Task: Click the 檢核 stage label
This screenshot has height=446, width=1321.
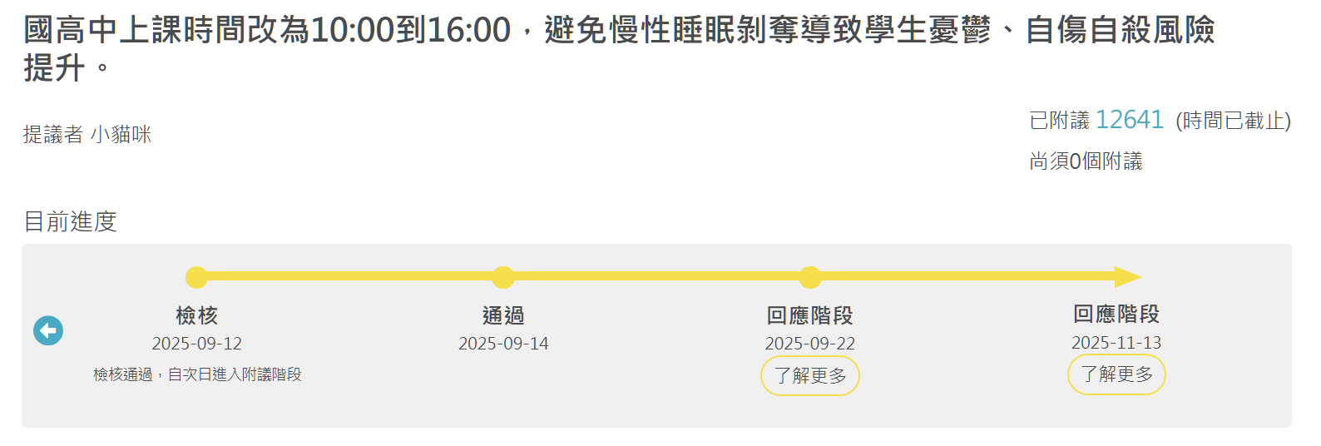Action: click(196, 315)
